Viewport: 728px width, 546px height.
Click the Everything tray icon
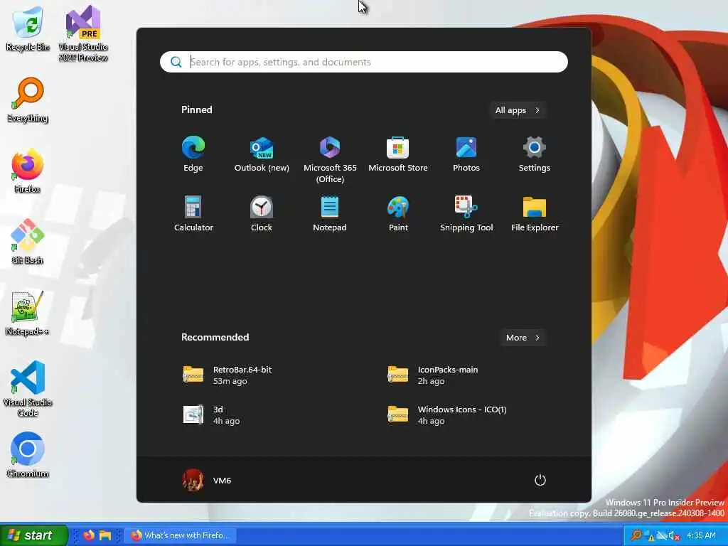[x=636, y=535]
